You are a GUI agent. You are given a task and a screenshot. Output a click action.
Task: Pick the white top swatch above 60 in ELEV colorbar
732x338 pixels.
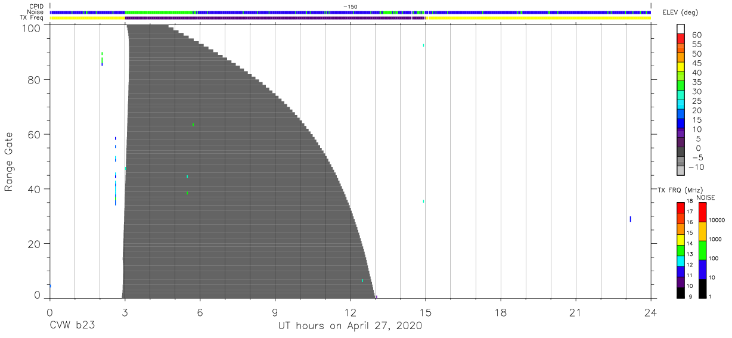pyautogui.click(x=680, y=29)
